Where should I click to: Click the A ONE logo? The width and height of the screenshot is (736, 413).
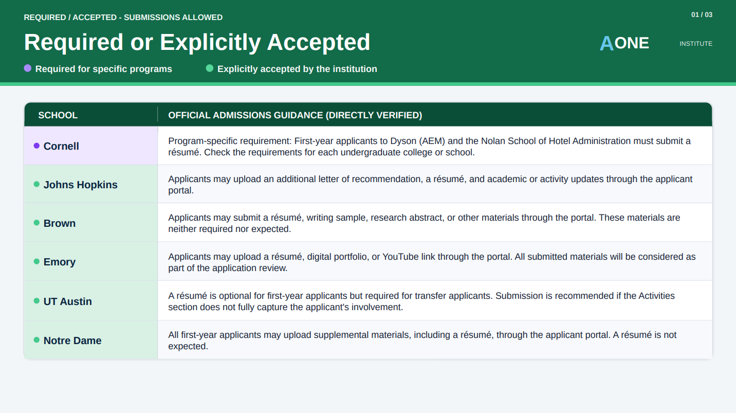point(624,43)
